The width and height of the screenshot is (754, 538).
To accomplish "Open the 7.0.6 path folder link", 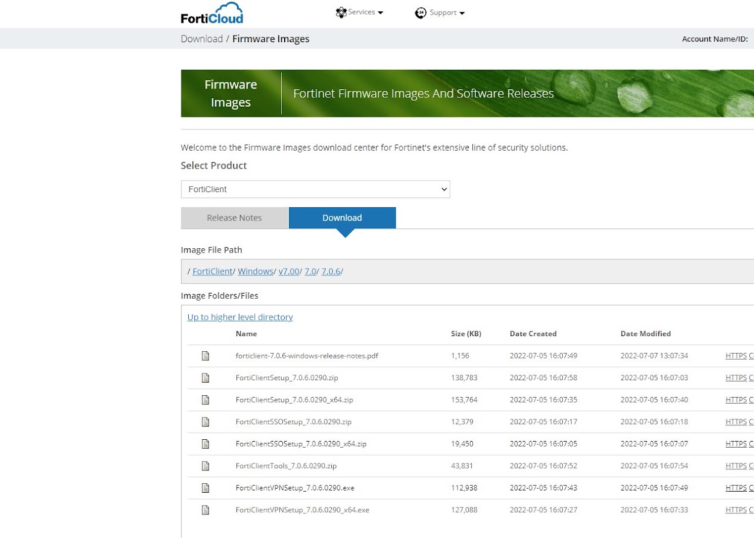I will click(331, 272).
